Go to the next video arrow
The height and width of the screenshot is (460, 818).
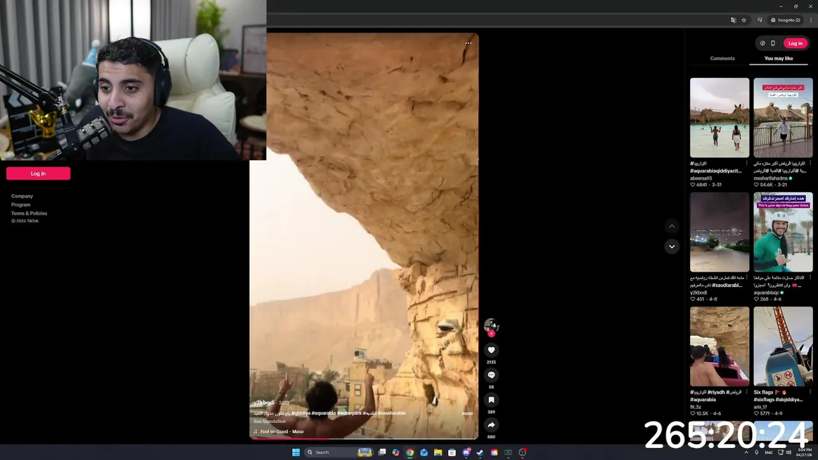[x=672, y=247]
